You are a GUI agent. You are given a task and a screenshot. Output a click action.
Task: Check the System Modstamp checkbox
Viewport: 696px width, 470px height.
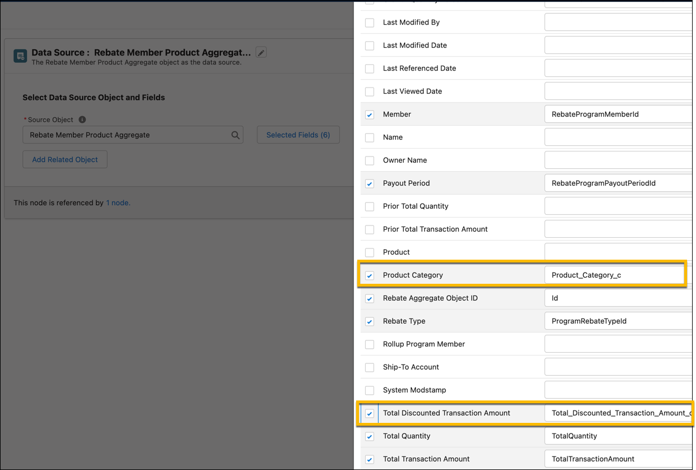[x=369, y=390]
